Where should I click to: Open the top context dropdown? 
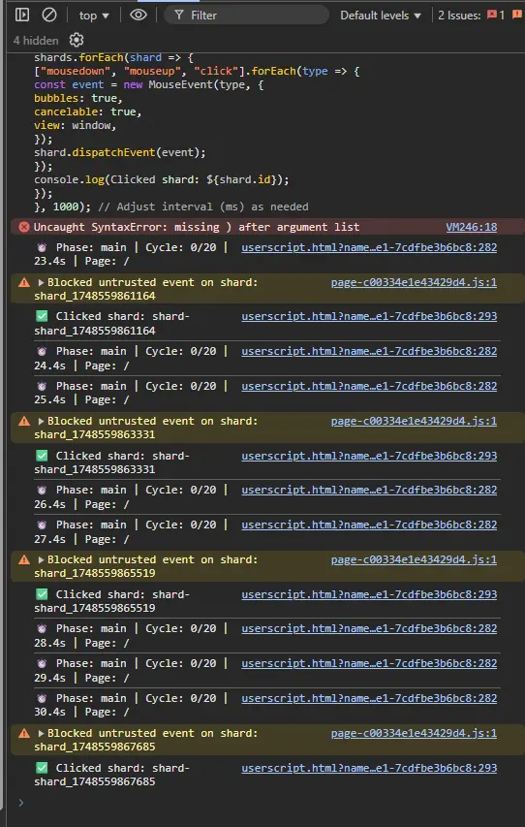coord(94,16)
